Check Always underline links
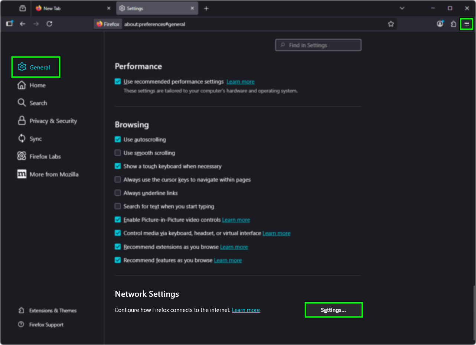The width and height of the screenshot is (476, 345). tap(118, 193)
